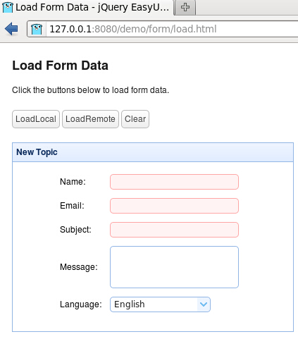Click the Message: label

point(79,267)
